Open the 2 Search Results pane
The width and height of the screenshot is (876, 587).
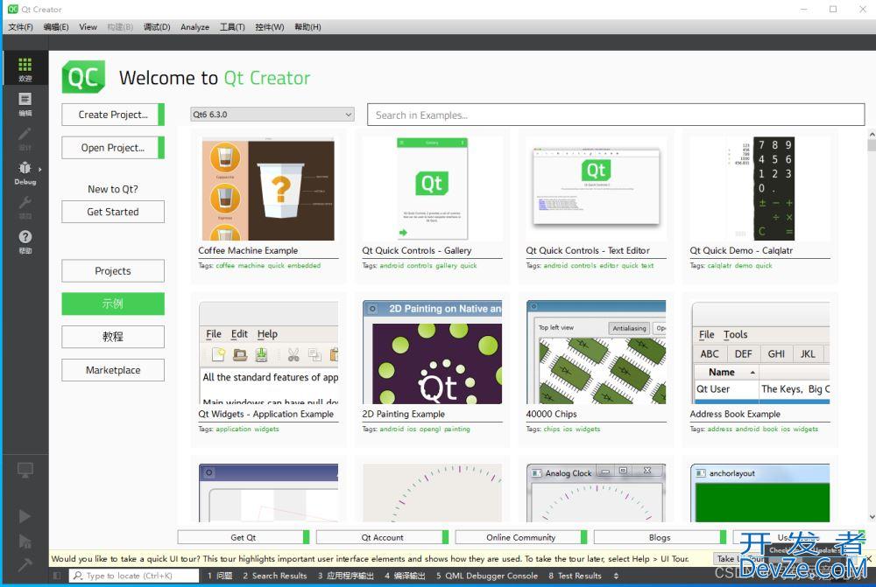(x=275, y=576)
